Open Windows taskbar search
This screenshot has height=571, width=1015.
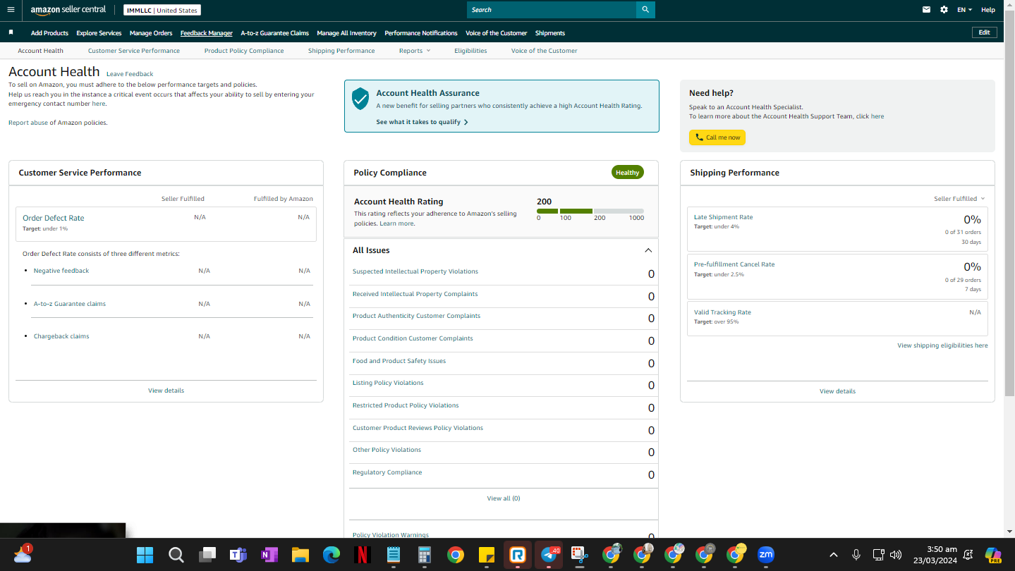pyautogui.click(x=176, y=555)
